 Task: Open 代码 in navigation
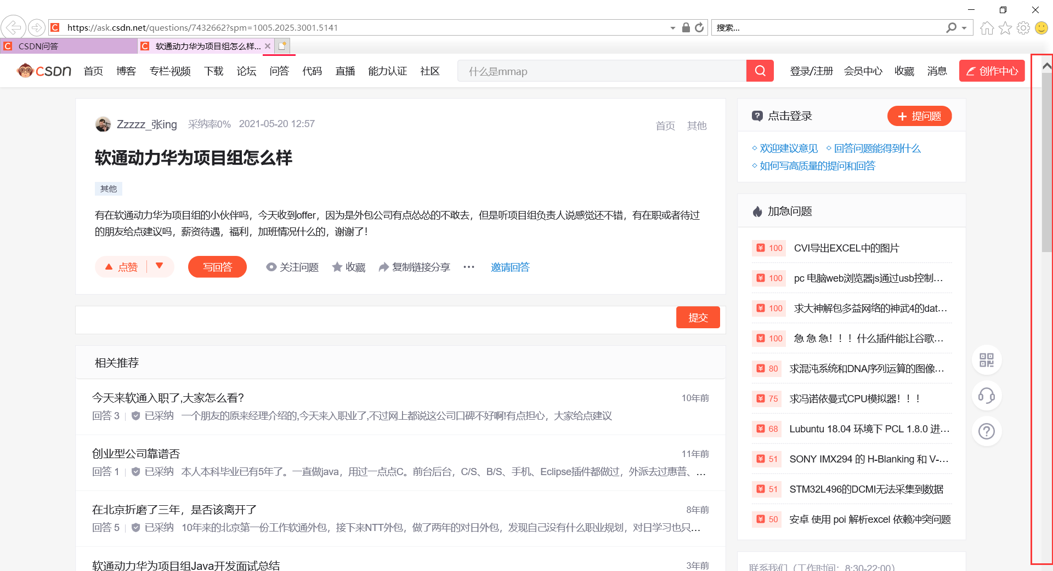tap(313, 71)
